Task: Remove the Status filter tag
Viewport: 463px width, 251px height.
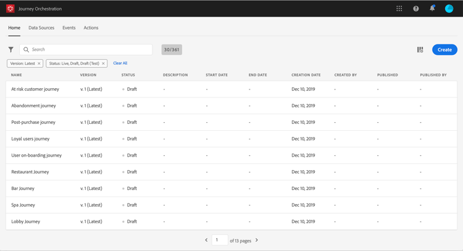Action: pyautogui.click(x=103, y=64)
